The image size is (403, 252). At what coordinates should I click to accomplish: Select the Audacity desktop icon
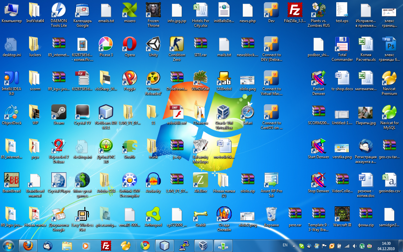(x=153, y=180)
